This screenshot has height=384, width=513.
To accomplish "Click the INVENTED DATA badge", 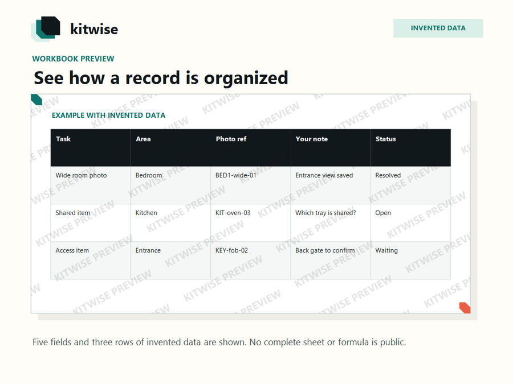I will pos(438,28).
